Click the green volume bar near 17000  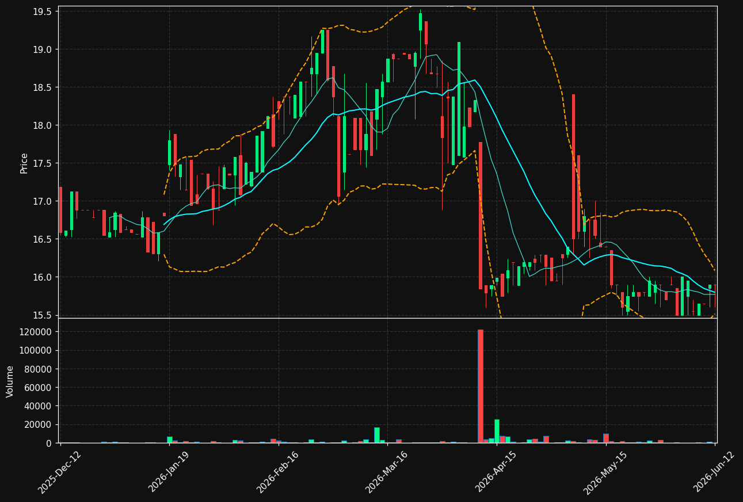tap(377, 435)
